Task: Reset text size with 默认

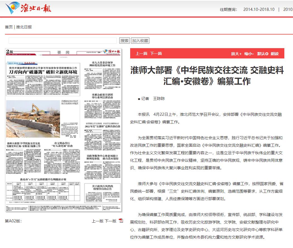Action: [263, 54]
